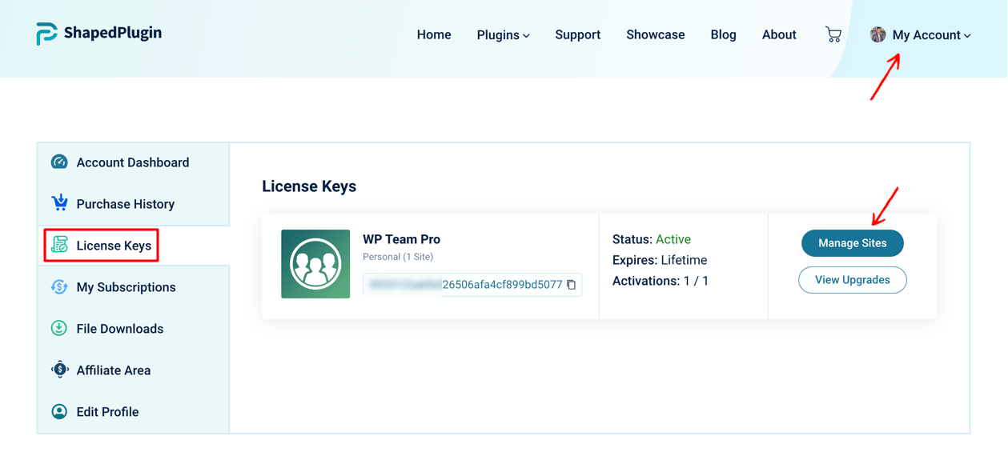Open the Blog menu item
The image size is (1008, 472).
[723, 34]
